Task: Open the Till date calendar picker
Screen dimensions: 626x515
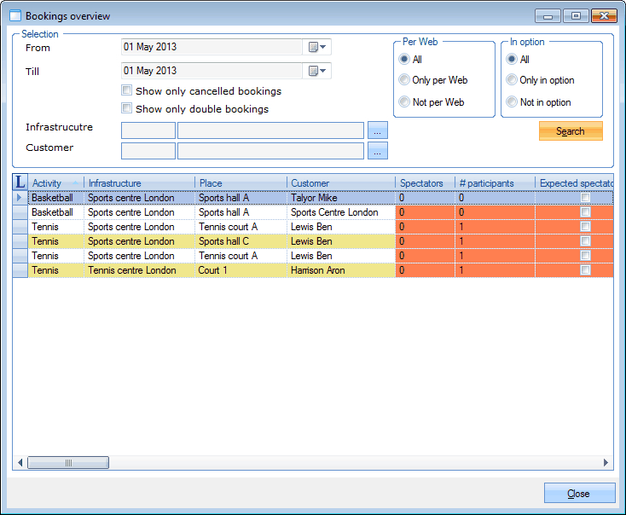Action: click(x=317, y=71)
